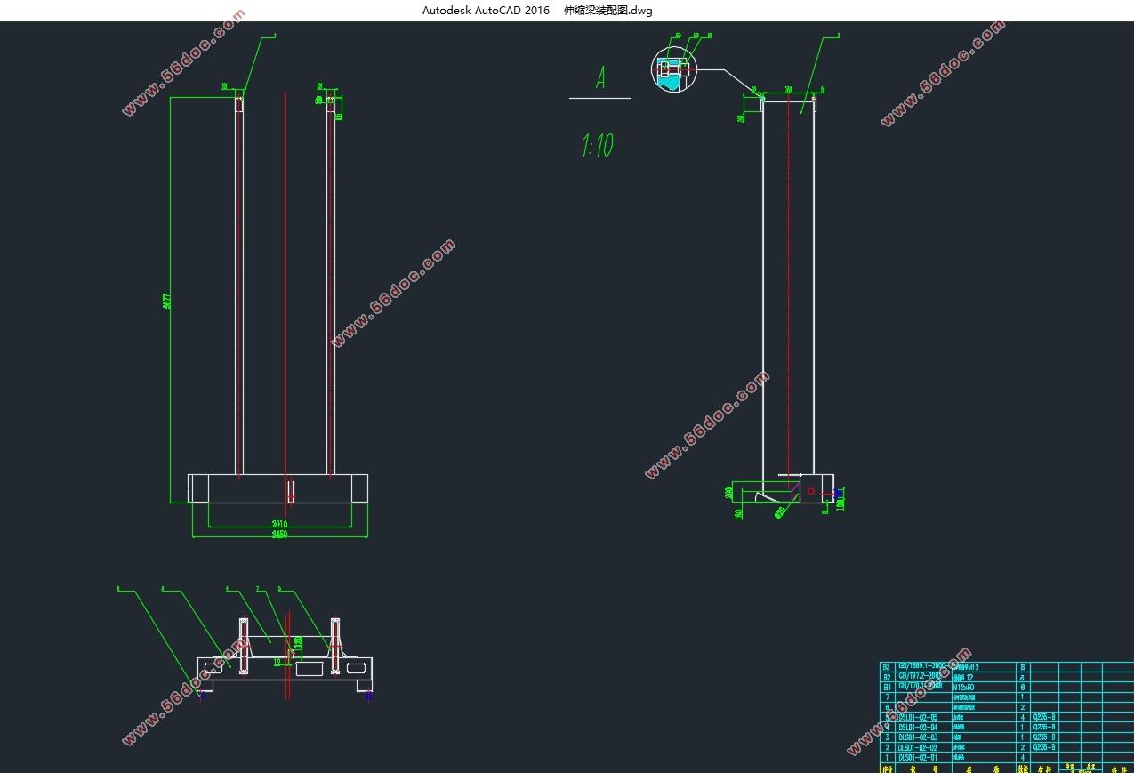1134x773 pixels.
Task: Click the circular bolt detail view
Action: click(675, 69)
